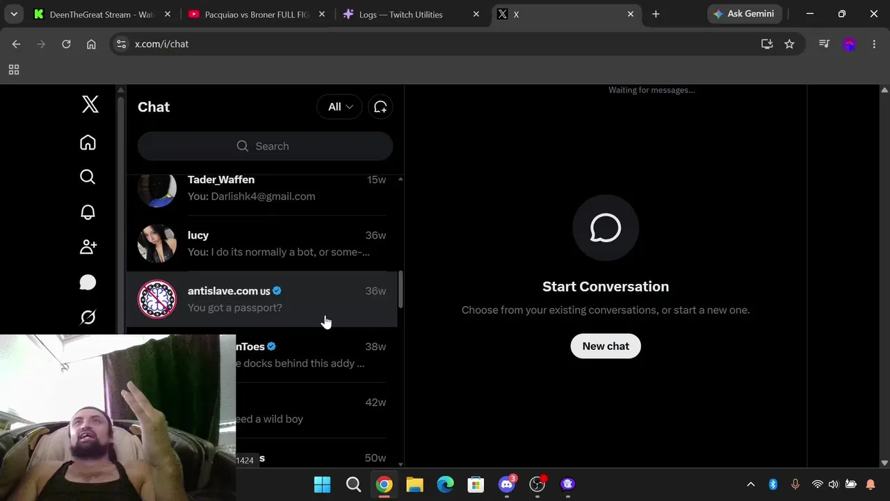Install the X app from address bar

pyautogui.click(x=767, y=44)
